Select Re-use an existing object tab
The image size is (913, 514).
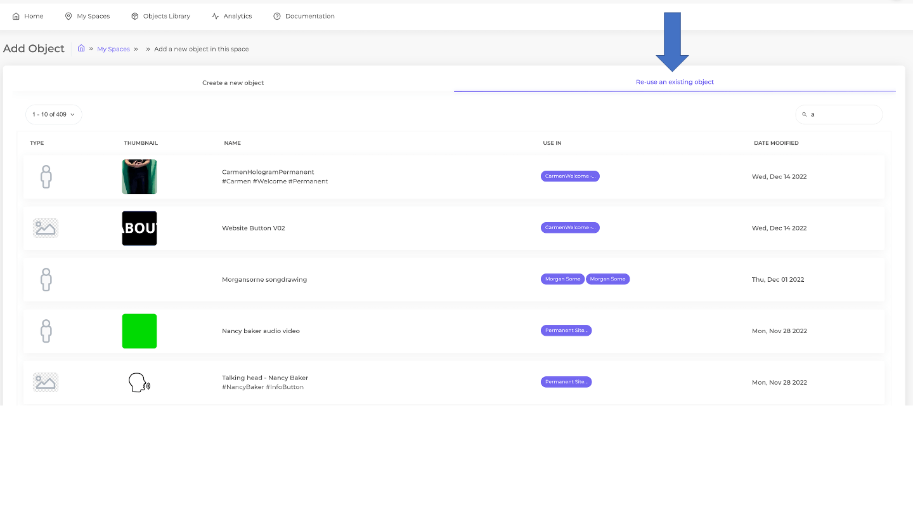coord(675,82)
